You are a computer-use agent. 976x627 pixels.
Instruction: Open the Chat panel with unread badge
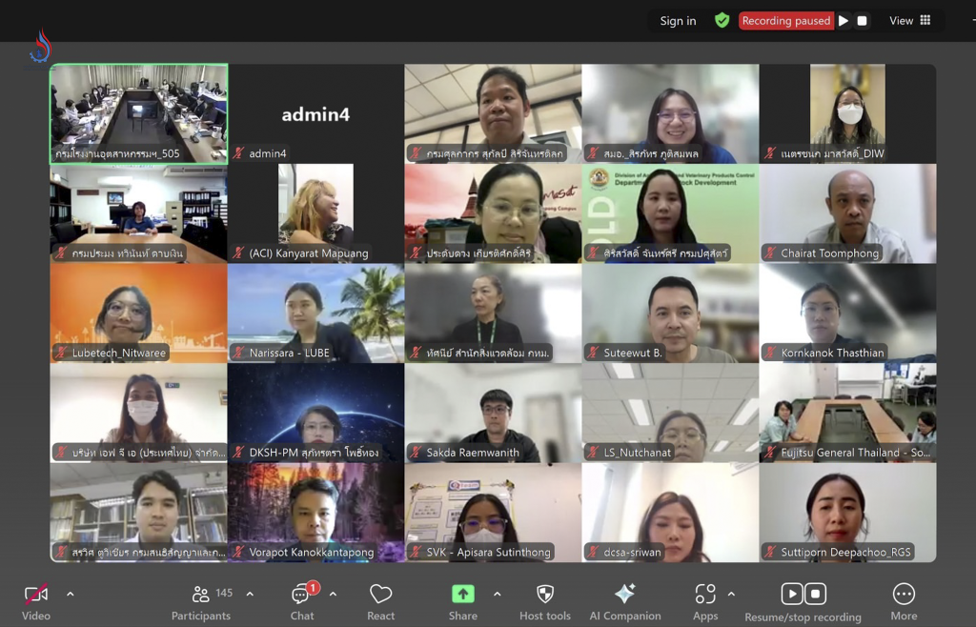click(x=301, y=595)
